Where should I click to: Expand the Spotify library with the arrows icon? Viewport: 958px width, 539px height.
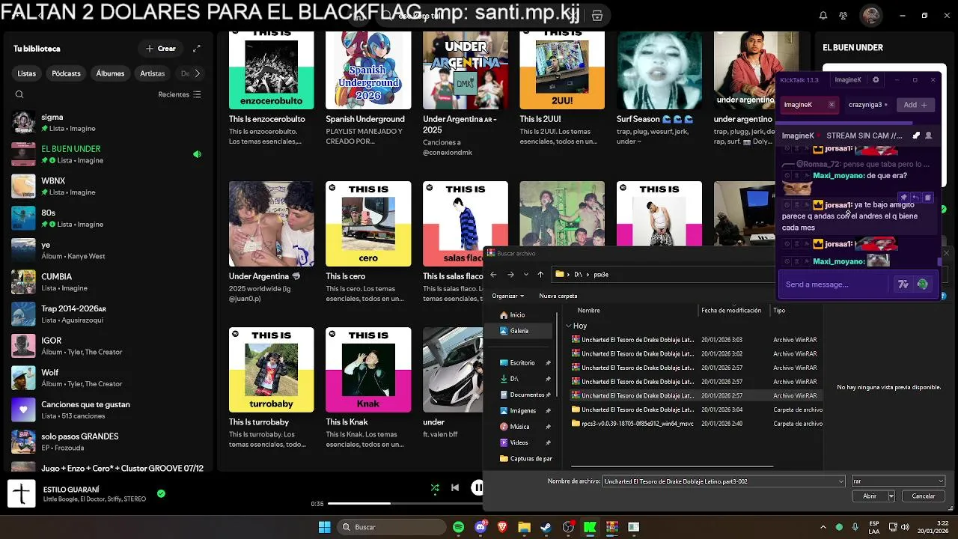[x=197, y=49]
